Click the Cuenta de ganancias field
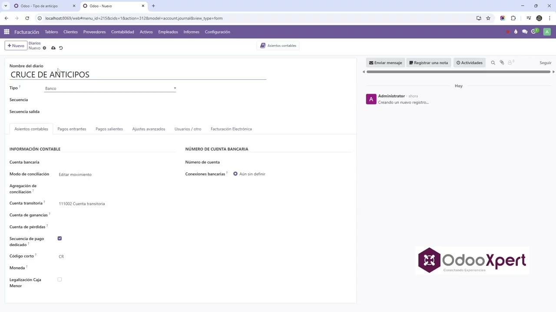The image size is (556, 312). pyautogui.click(x=117, y=215)
